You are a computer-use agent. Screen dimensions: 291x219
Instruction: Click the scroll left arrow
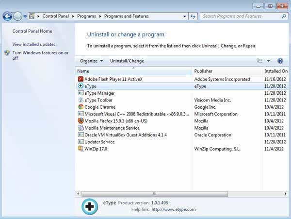78,194
